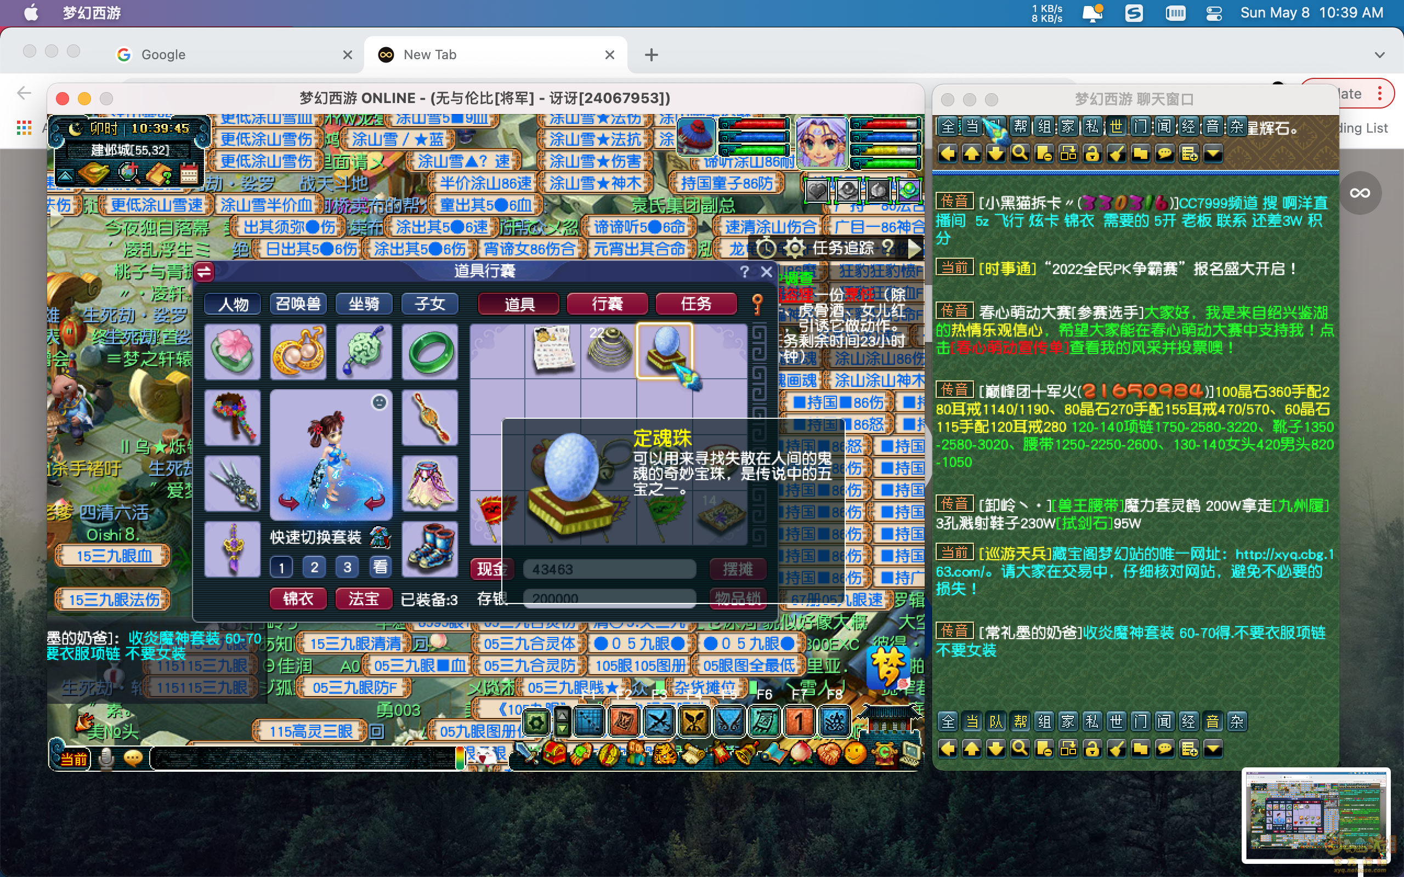Open Chrome three-dot menu
The image size is (1404, 877).
point(1380,93)
